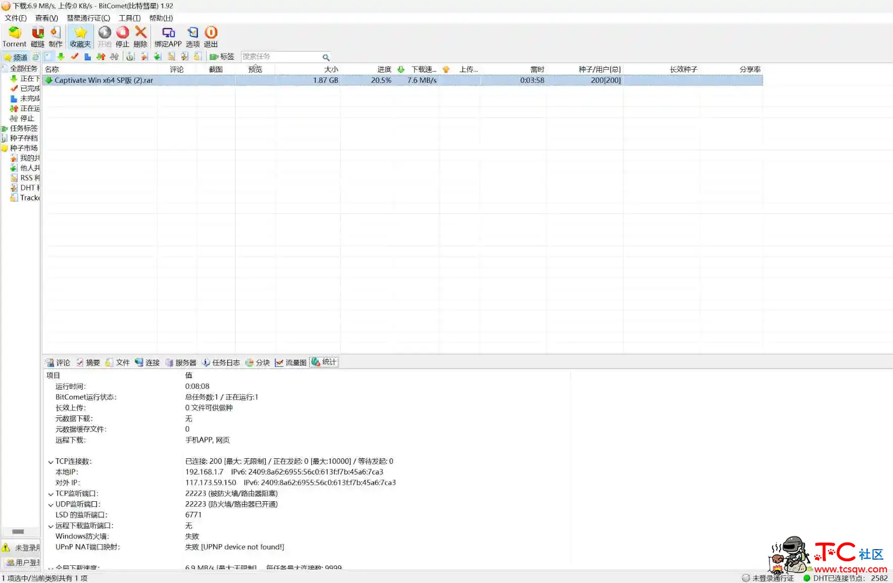This screenshot has height=583, width=893.
Task: Select 种子市场 in the sidebar
Action: 24,148
